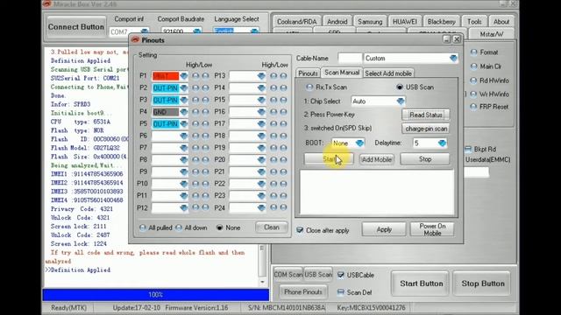The width and height of the screenshot is (561, 315).
Task: Open the HUAWEI tab
Action: (405, 22)
